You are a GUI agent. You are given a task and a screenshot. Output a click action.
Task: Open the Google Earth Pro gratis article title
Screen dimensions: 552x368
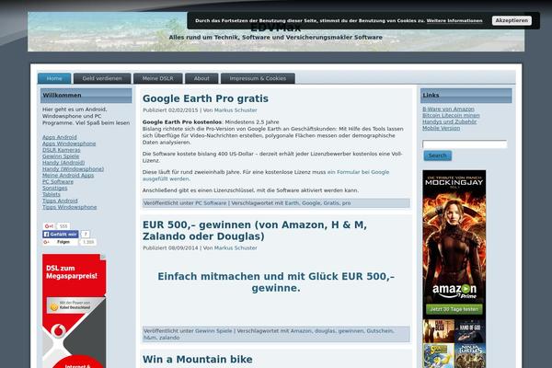click(x=205, y=98)
